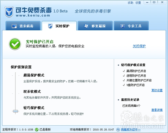Maximize the Keniu antivirus window
Image resolution: width=168 pixels, height=133 pixels.
point(154,2)
